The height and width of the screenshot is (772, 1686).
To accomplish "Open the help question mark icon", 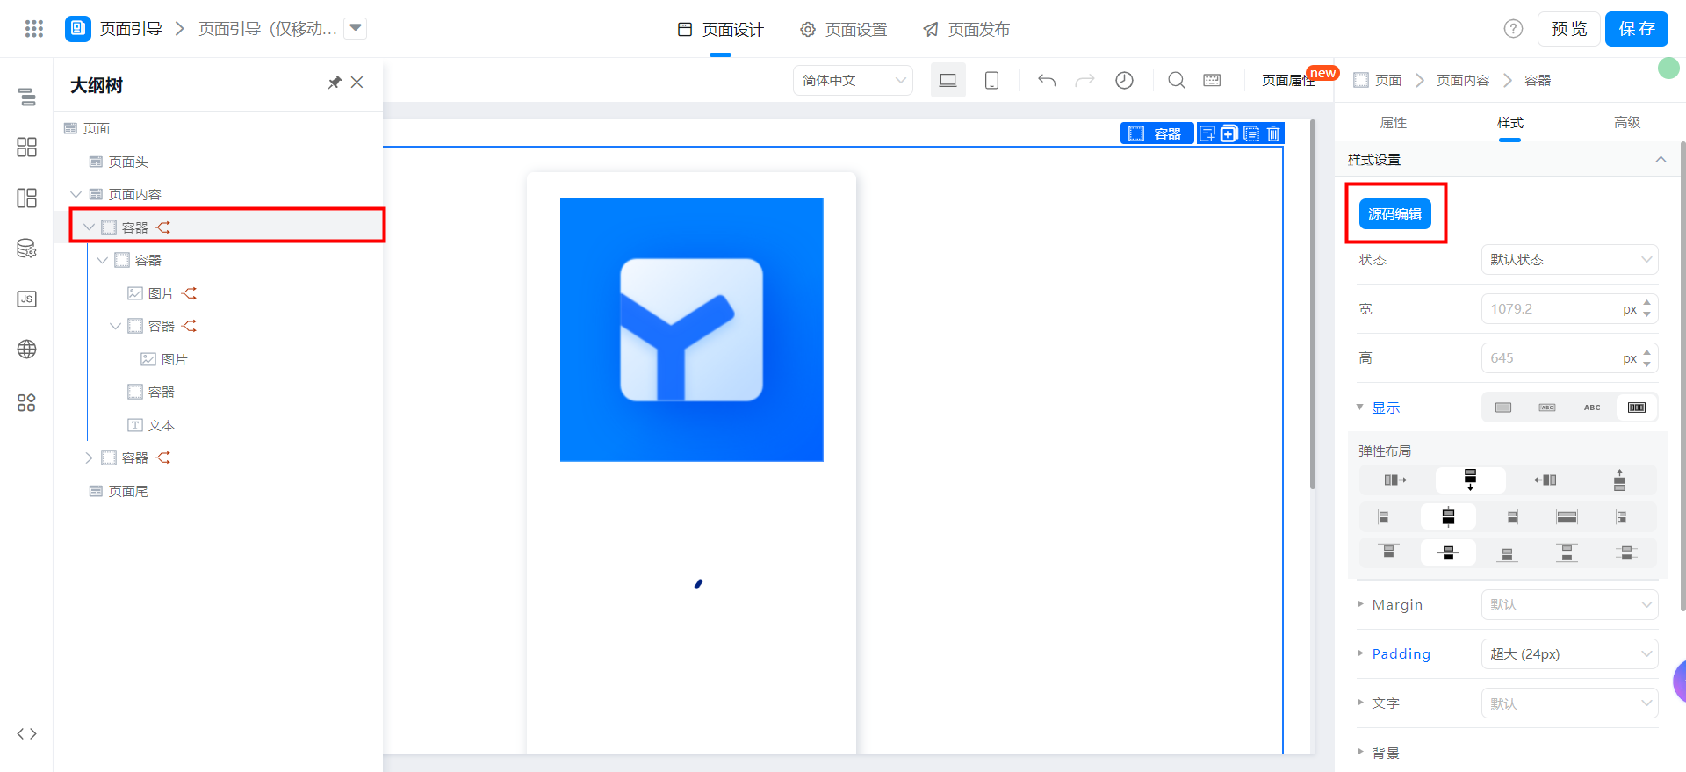I will click(1513, 29).
